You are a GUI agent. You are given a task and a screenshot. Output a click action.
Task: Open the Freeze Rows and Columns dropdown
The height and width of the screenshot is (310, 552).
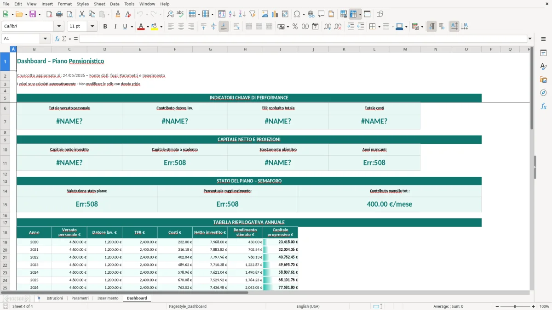(x=360, y=14)
